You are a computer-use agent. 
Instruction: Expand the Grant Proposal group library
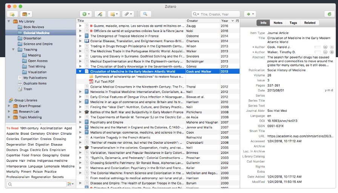tap(9, 106)
